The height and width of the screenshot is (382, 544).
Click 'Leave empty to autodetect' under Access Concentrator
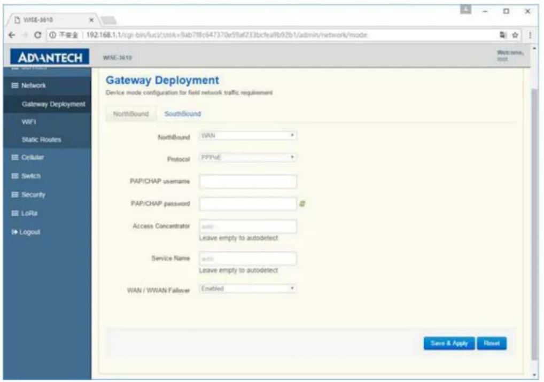(238, 238)
